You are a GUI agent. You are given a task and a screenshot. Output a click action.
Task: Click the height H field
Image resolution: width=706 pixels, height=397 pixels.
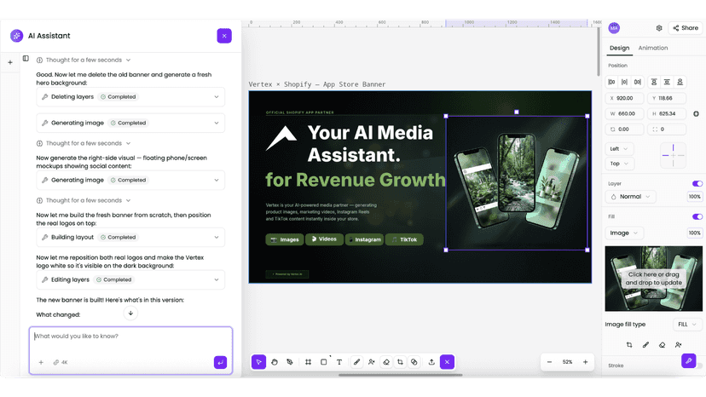point(667,114)
